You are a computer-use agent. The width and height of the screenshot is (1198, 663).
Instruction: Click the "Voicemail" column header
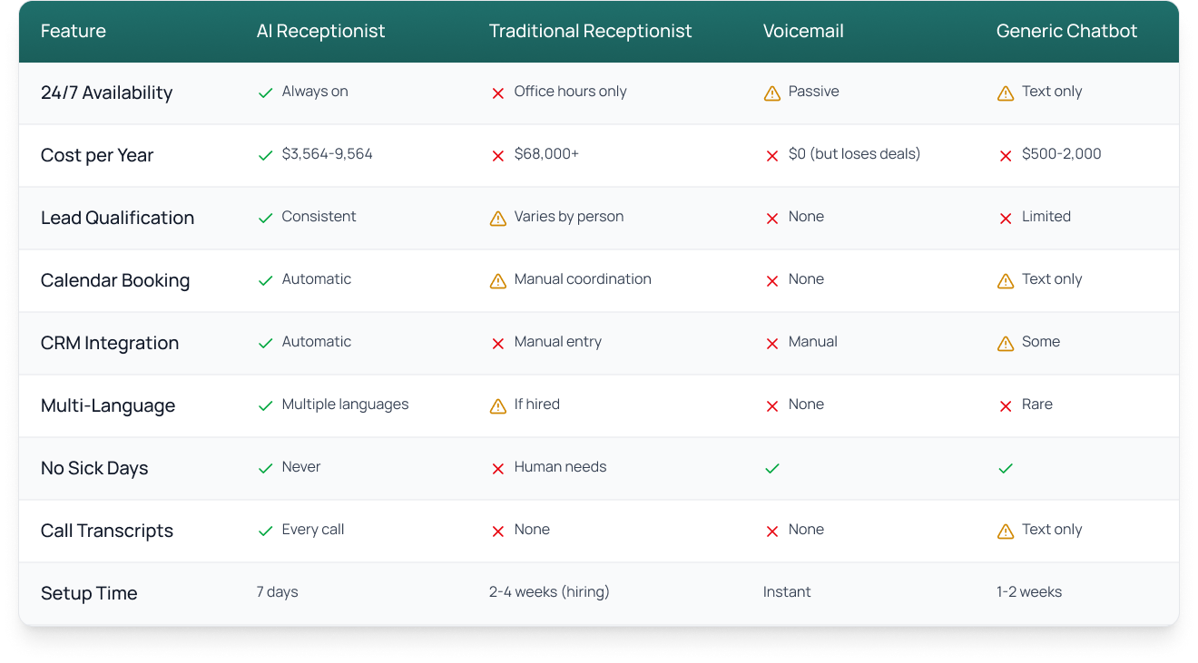[x=803, y=31]
